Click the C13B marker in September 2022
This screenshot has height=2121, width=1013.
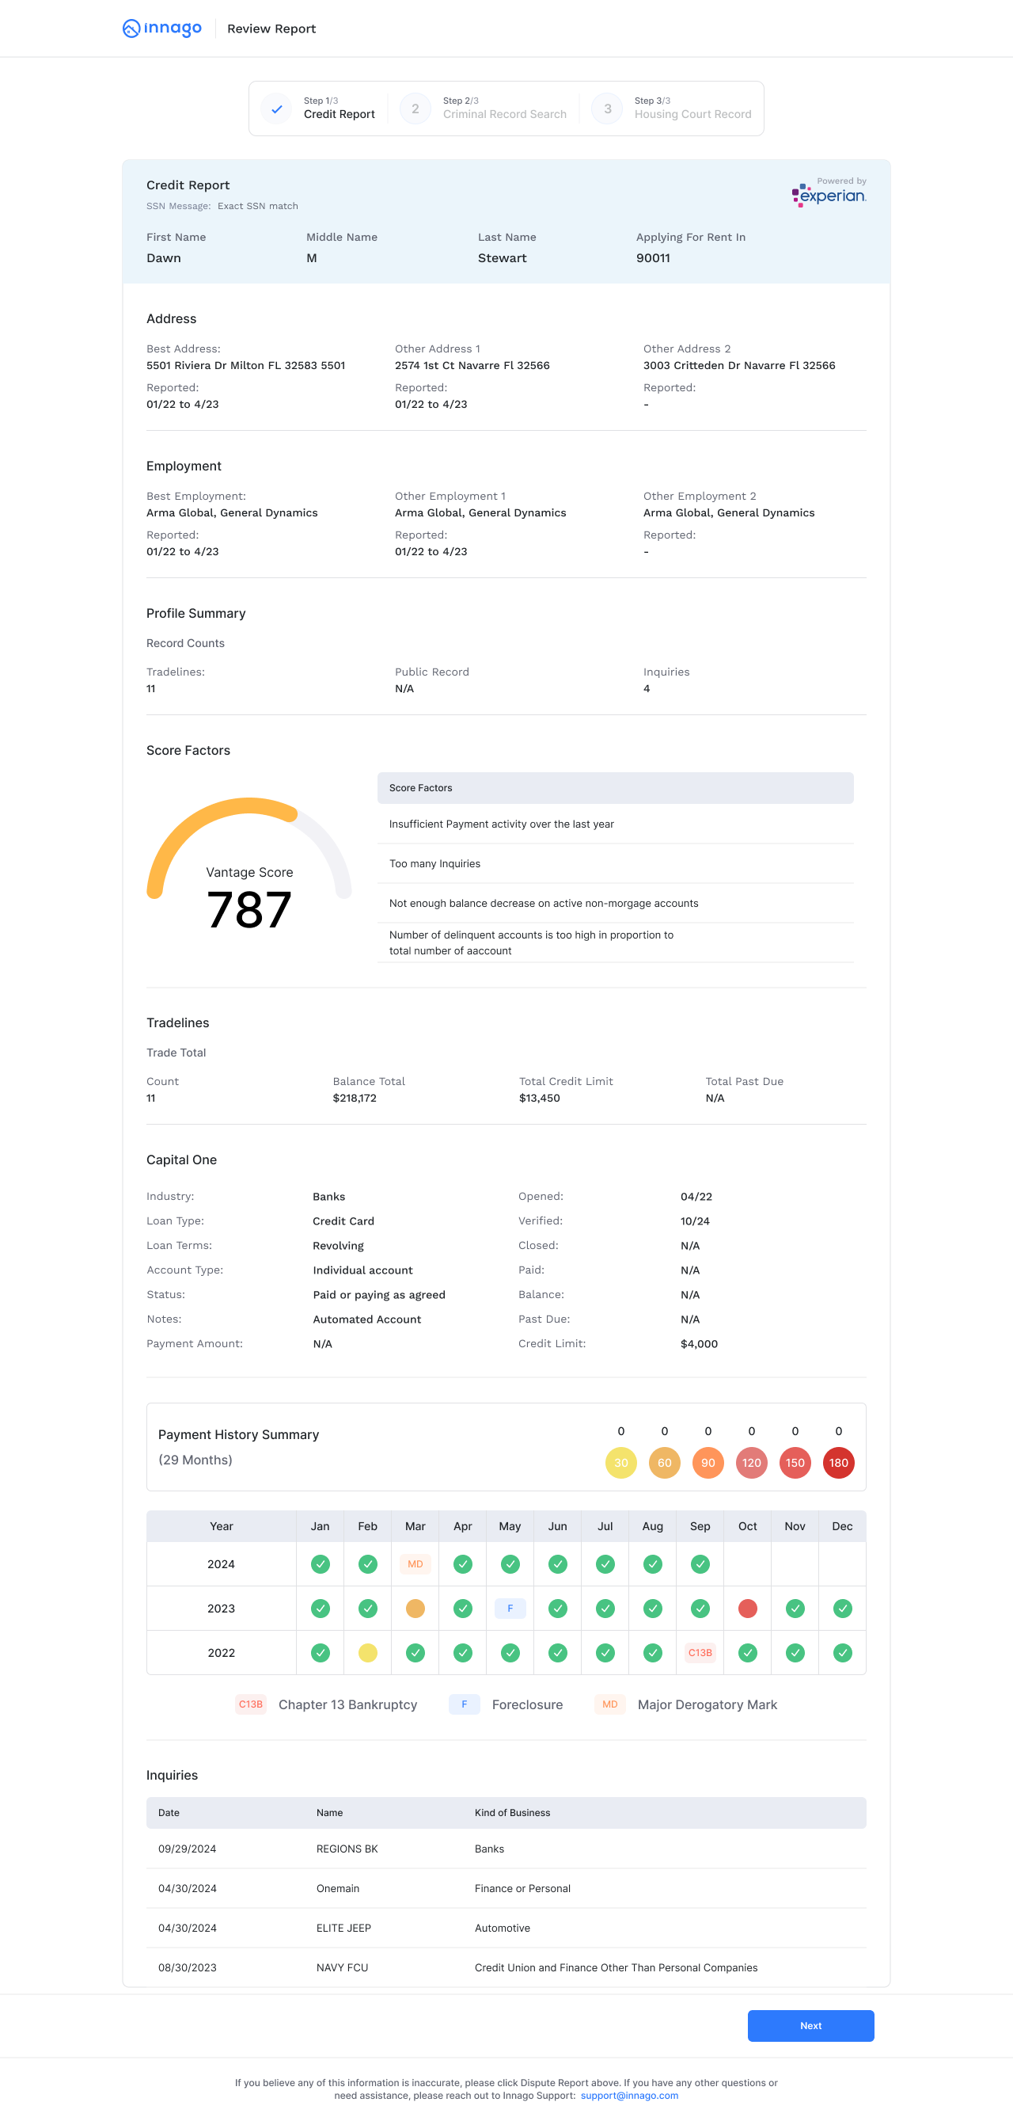pos(700,1652)
